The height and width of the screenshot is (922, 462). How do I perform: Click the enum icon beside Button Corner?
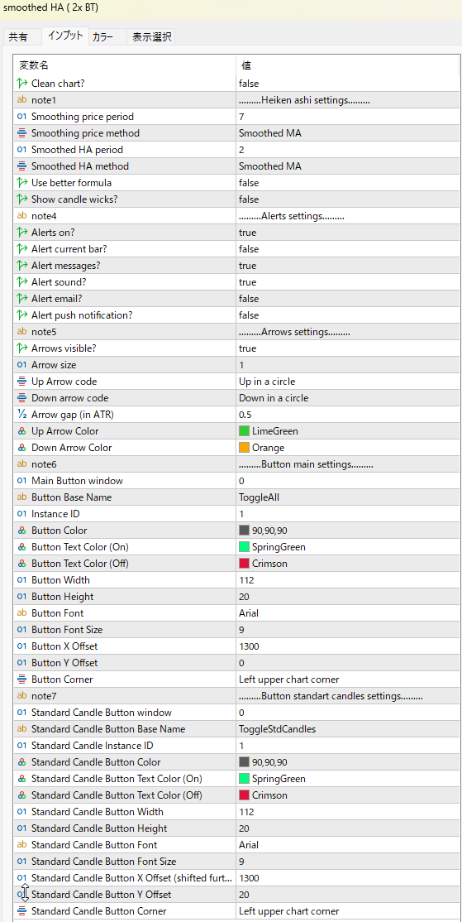point(23,679)
